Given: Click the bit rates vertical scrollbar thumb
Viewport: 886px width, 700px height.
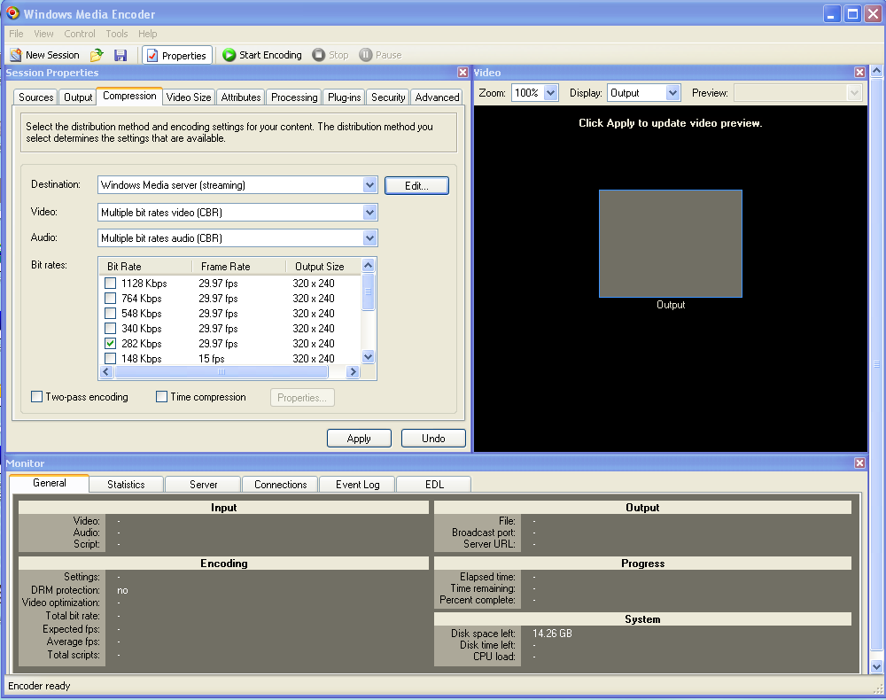Looking at the screenshot, I should point(368,292).
